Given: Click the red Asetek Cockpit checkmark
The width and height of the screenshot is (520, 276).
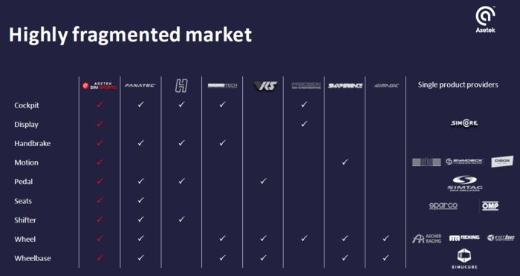Looking at the screenshot, I should 100,105.
